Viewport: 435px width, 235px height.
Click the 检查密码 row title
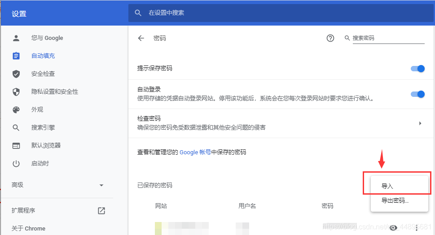click(149, 118)
